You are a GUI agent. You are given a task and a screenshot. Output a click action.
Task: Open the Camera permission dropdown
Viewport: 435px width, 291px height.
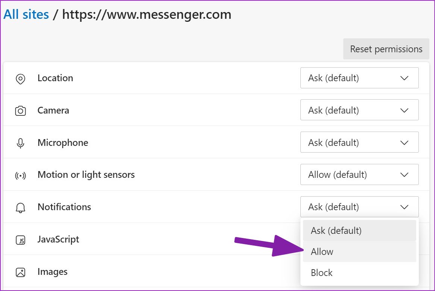click(359, 110)
